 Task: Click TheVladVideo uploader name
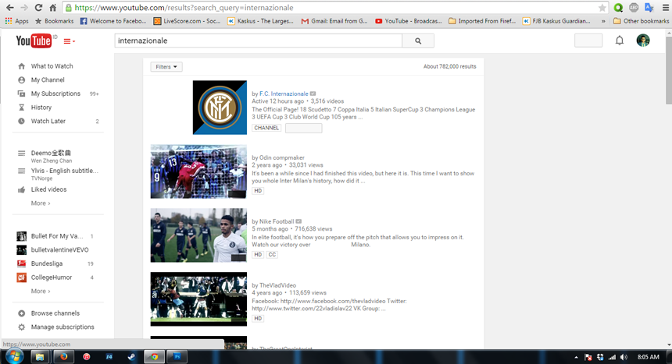[x=277, y=285]
